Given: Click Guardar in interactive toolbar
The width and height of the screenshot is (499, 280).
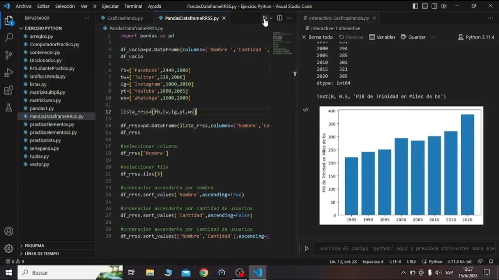Looking at the screenshot, I should tap(413, 37).
